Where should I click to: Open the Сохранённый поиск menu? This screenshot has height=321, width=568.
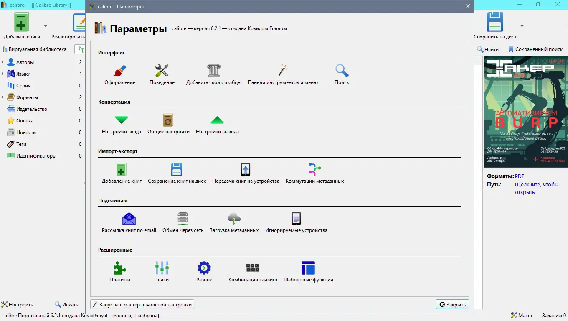tap(535, 49)
